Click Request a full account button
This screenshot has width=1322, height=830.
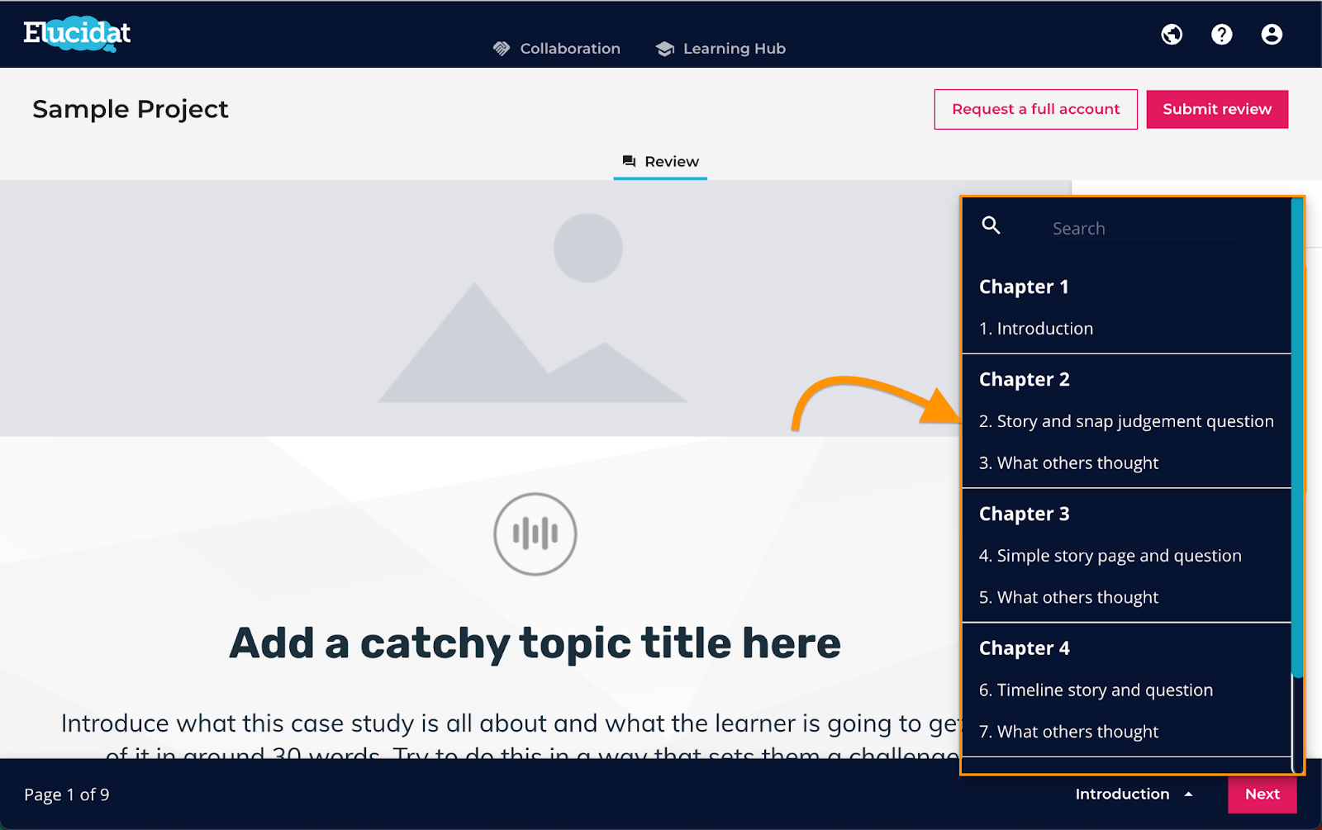tap(1036, 109)
